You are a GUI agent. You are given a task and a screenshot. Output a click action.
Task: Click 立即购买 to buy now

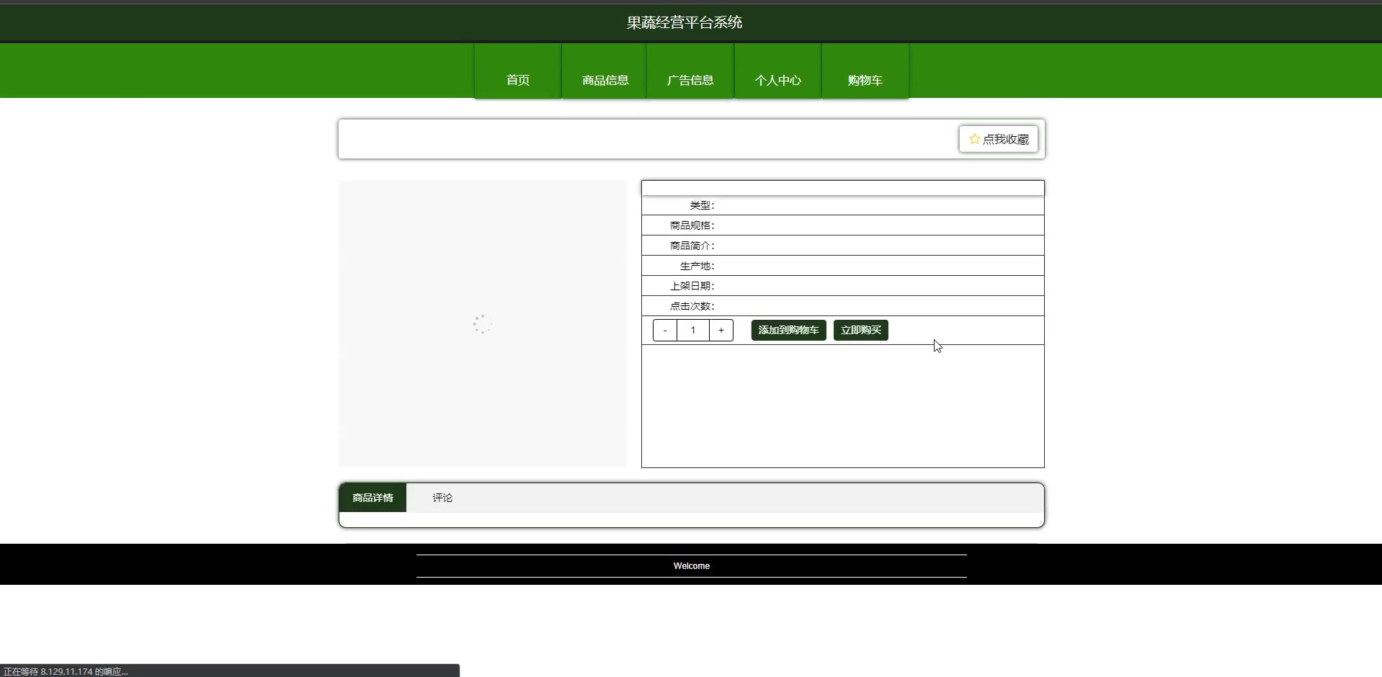click(x=860, y=331)
